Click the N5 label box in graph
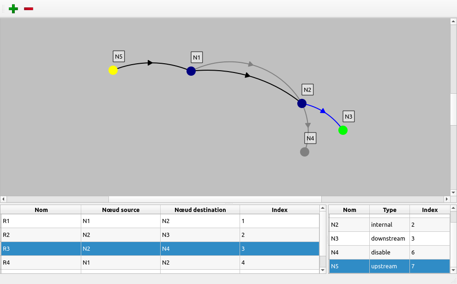This screenshot has height=284, width=457. point(119,56)
